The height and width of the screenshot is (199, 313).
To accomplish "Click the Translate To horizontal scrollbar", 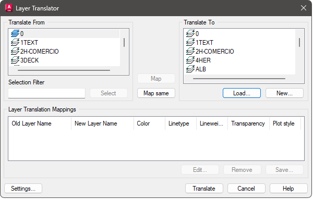I will point(239,79).
